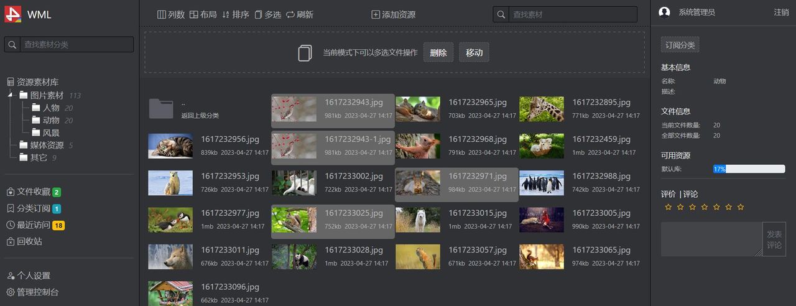Image resolution: width=796 pixels, height=306 pixels.
Task: Click the 订阅分类 subscribe button
Action: pos(680,45)
